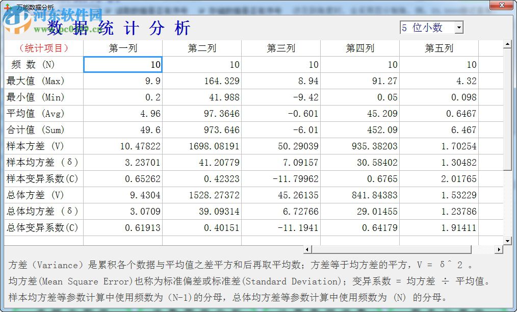
Task: Select the 第一列 column header
Action: pos(123,48)
